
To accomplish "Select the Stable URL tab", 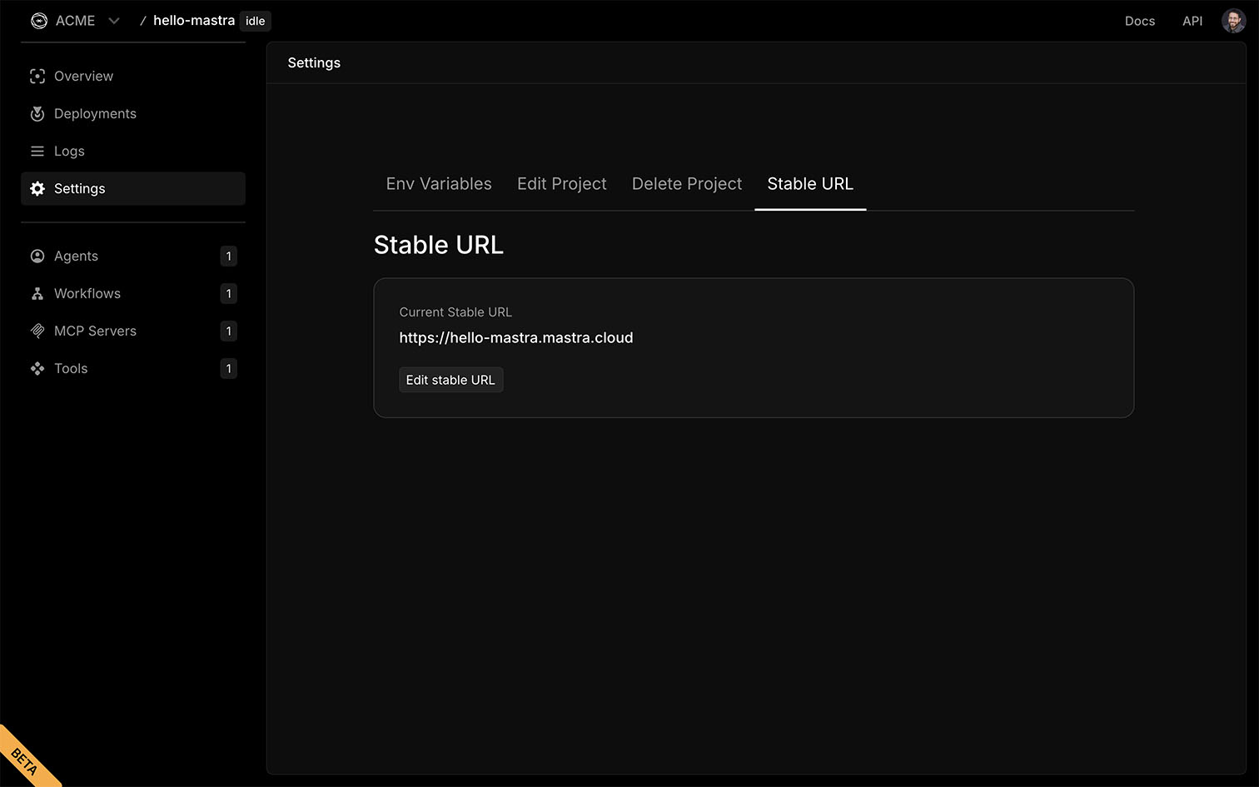I will click(810, 184).
